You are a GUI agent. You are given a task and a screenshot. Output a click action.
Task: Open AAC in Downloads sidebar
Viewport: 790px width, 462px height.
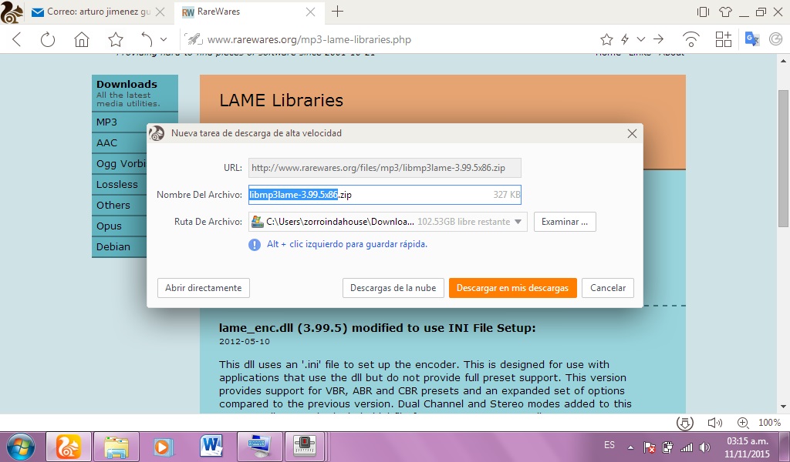106,142
